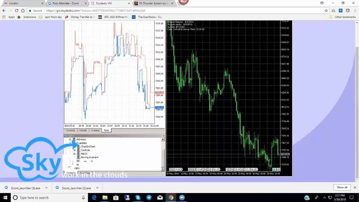
Task: Expand the MACD item in Navigator
Action: click(75, 154)
